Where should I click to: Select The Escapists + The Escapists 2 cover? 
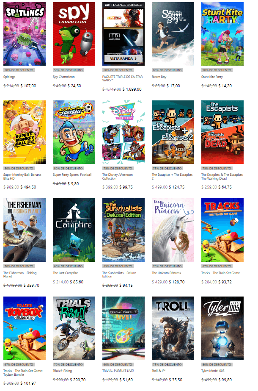pos(173,132)
